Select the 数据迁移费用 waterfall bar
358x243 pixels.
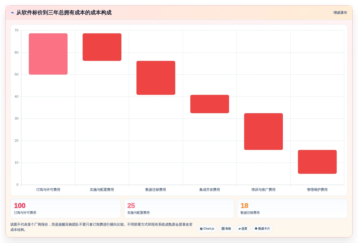coord(156,78)
